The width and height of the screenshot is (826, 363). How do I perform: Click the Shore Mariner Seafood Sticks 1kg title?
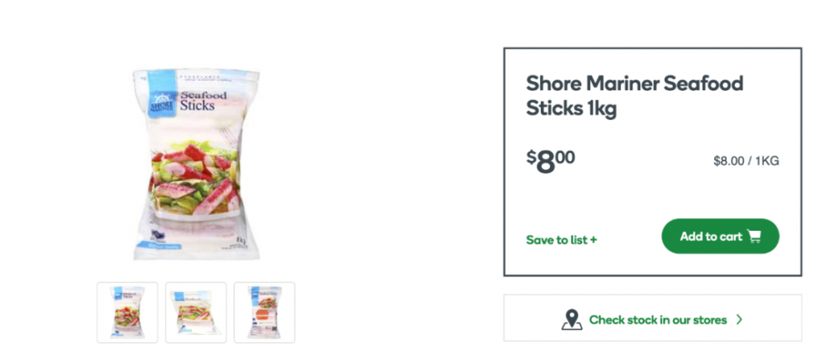[x=635, y=96]
